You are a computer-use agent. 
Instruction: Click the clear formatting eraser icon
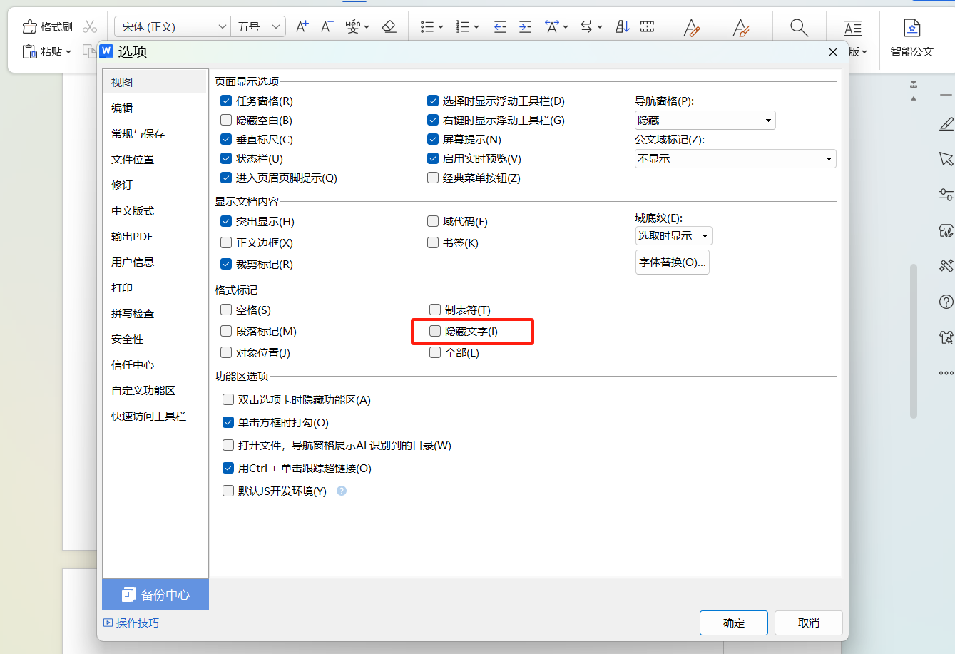click(389, 26)
